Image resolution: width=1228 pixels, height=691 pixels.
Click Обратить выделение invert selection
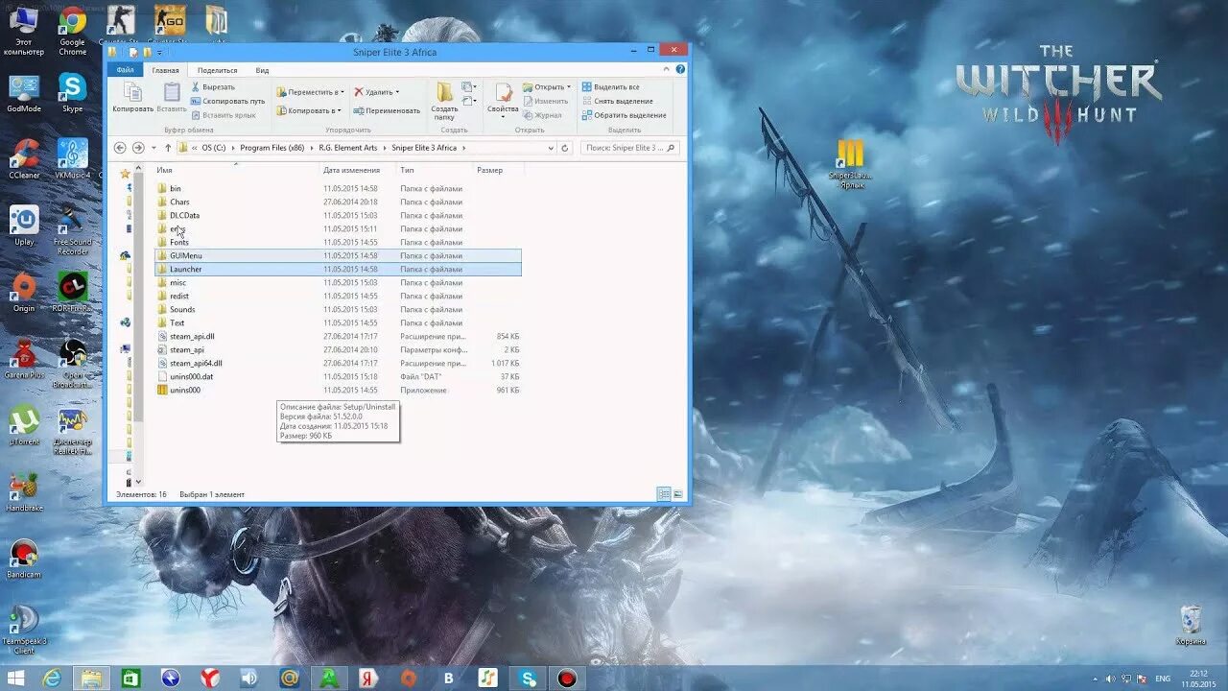pyautogui.click(x=624, y=115)
